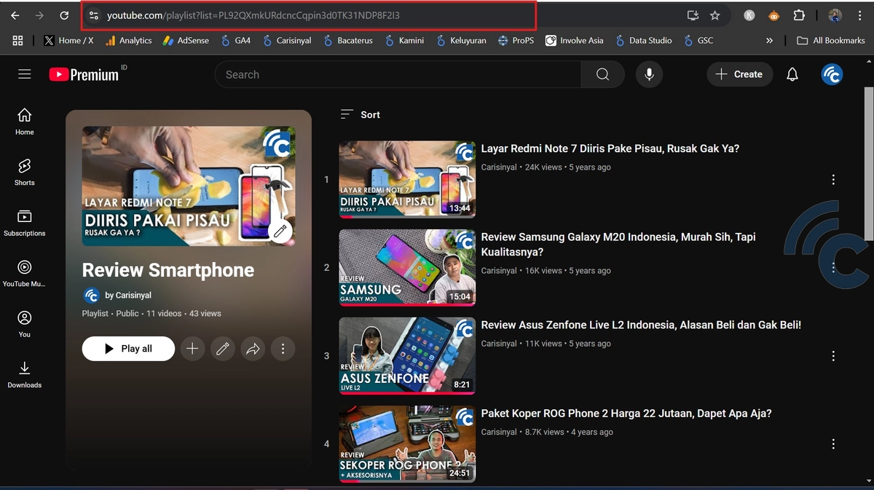Click the Play all button

tap(128, 349)
